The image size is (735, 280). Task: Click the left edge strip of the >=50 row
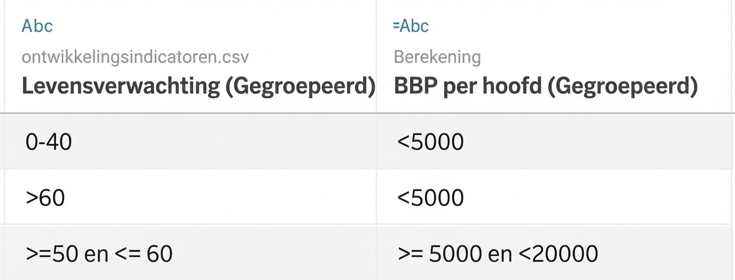2,254
